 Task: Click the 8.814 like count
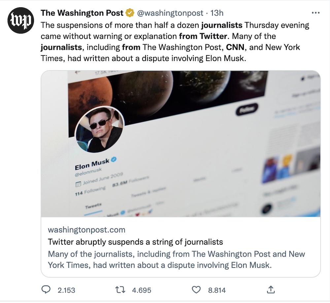click(x=217, y=290)
